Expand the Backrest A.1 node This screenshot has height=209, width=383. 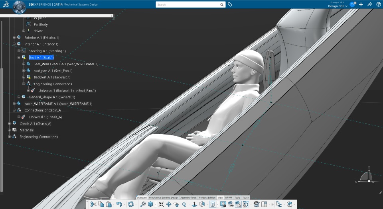24,77
